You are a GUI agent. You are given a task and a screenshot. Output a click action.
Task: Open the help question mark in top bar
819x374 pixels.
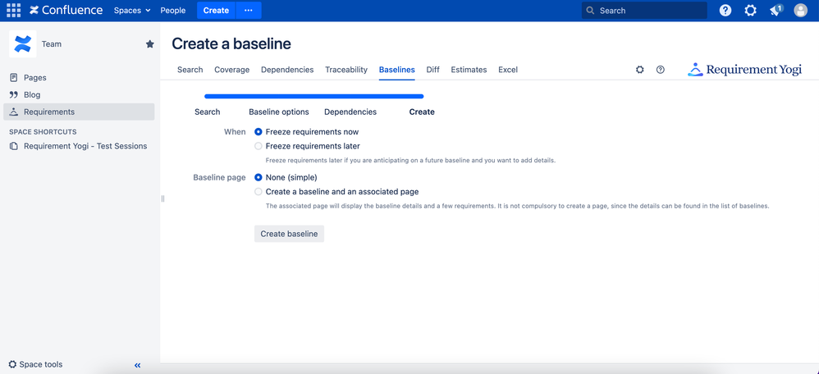point(725,11)
